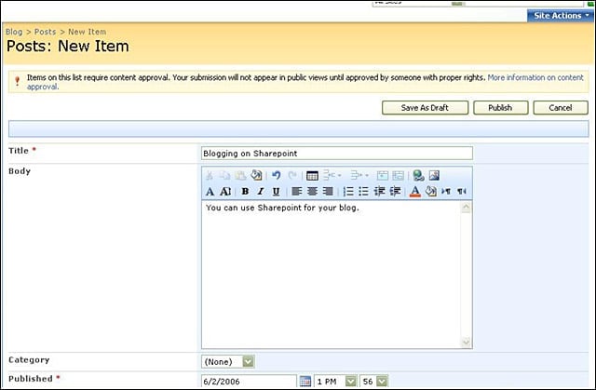Image resolution: width=596 pixels, height=390 pixels.
Task: Click the Clear Format icon next to Paste
Action: point(257,175)
